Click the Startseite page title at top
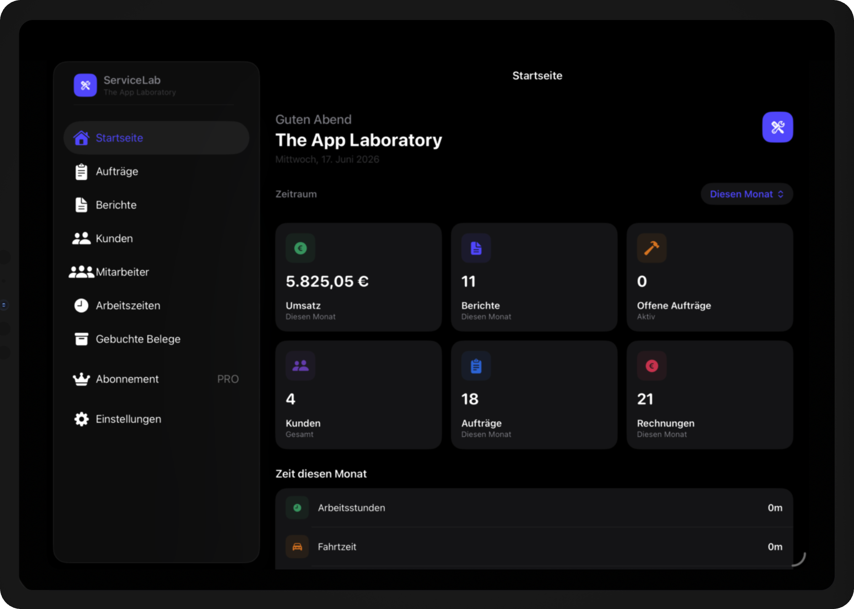The image size is (854, 609). click(537, 75)
